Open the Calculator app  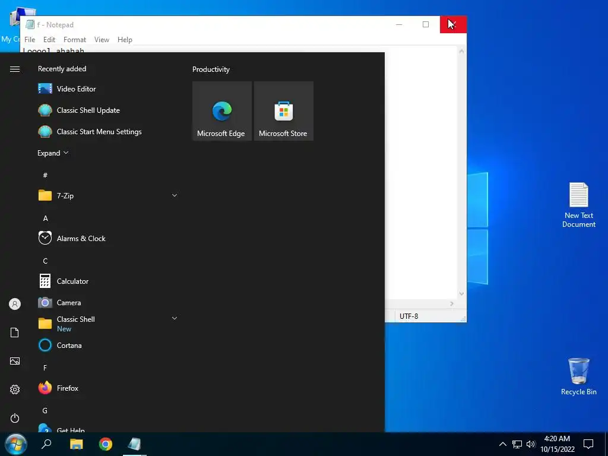[107, 281]
